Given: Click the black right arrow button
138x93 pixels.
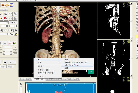Looking at the screenshot, I should (x=5, y=62).
